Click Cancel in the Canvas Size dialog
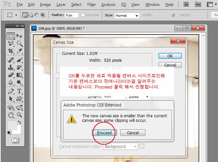The height and width of the screenshot is (162, 218). pyautogui.click(x=170, y=65)
